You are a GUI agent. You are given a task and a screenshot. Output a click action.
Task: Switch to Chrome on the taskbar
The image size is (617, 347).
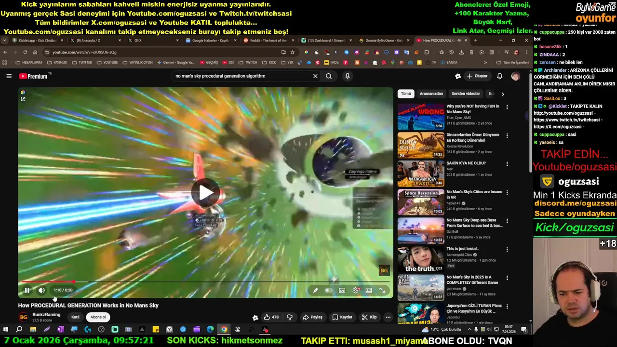[224, 330]
